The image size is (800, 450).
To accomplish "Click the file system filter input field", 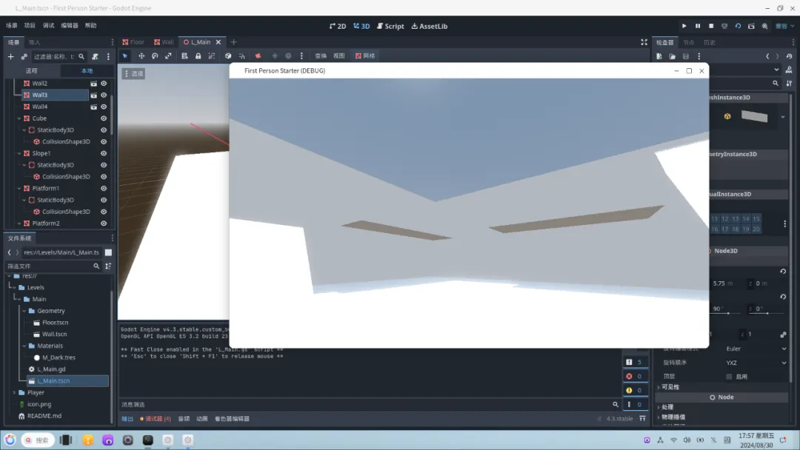I will pos(53,266).
